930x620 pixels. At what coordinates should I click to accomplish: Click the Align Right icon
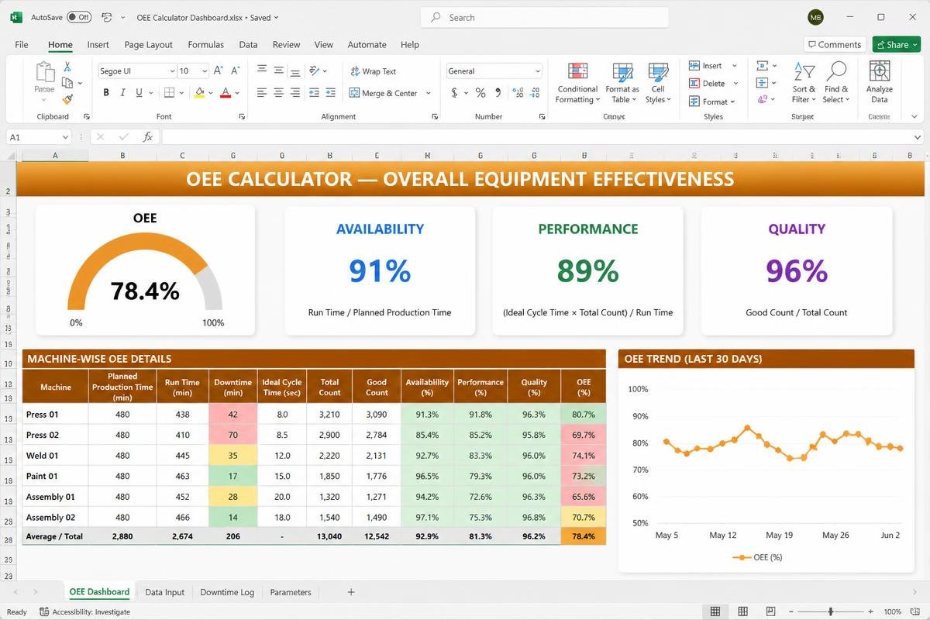coord(295,93)
